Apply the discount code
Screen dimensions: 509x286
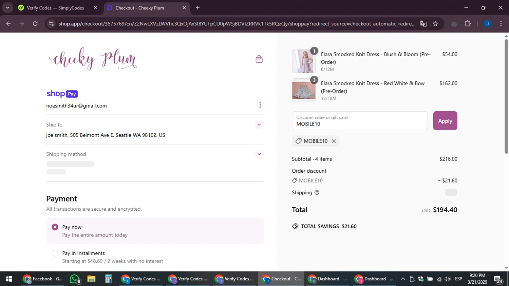point(445,121)
